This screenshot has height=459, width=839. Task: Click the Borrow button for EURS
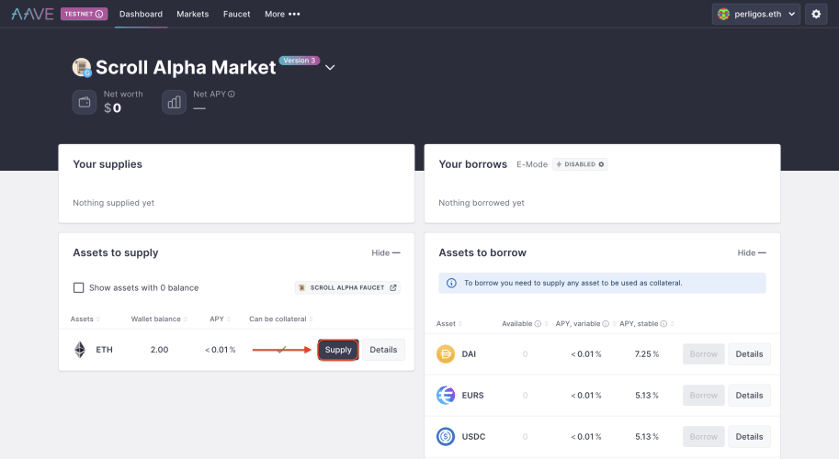pos(704,396)
